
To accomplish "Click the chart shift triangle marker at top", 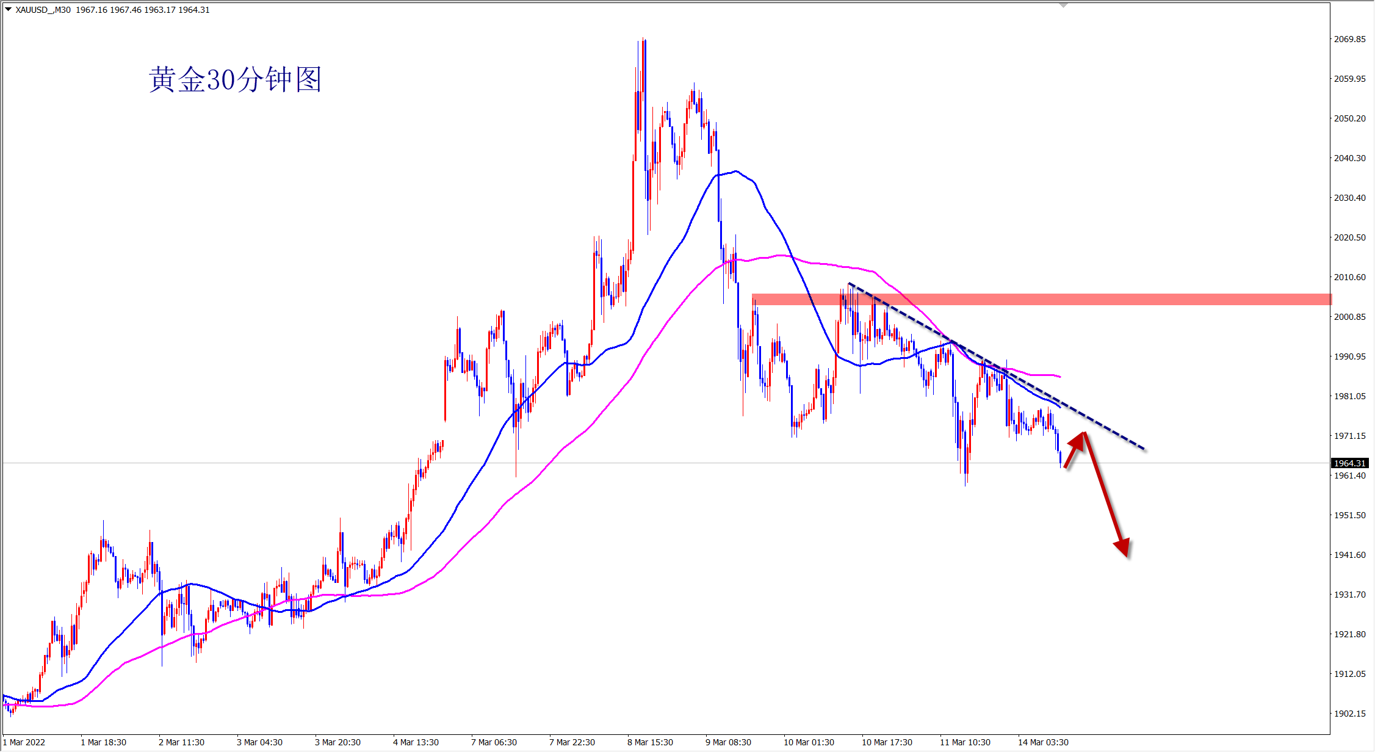I will (1063, 5).
